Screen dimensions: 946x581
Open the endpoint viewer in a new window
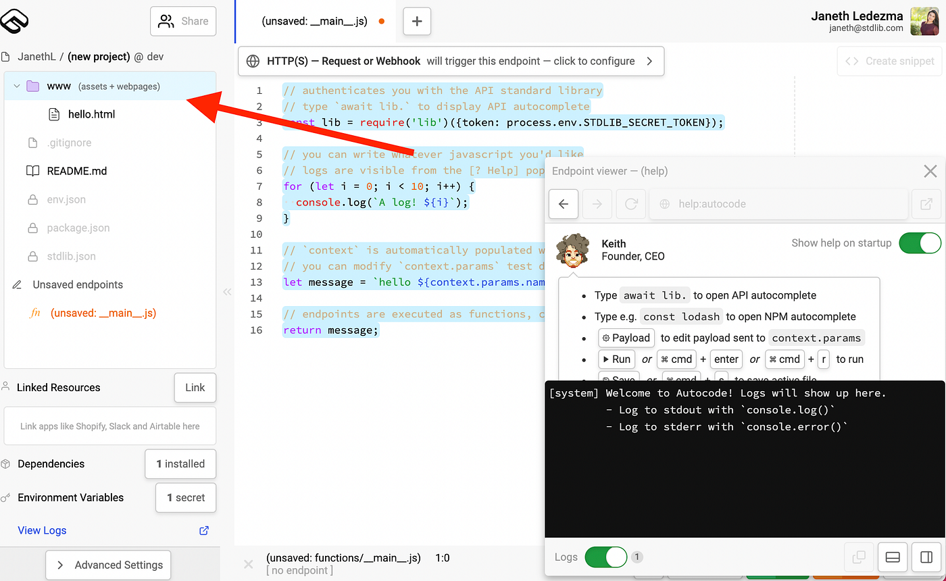(x=927, y=204)
